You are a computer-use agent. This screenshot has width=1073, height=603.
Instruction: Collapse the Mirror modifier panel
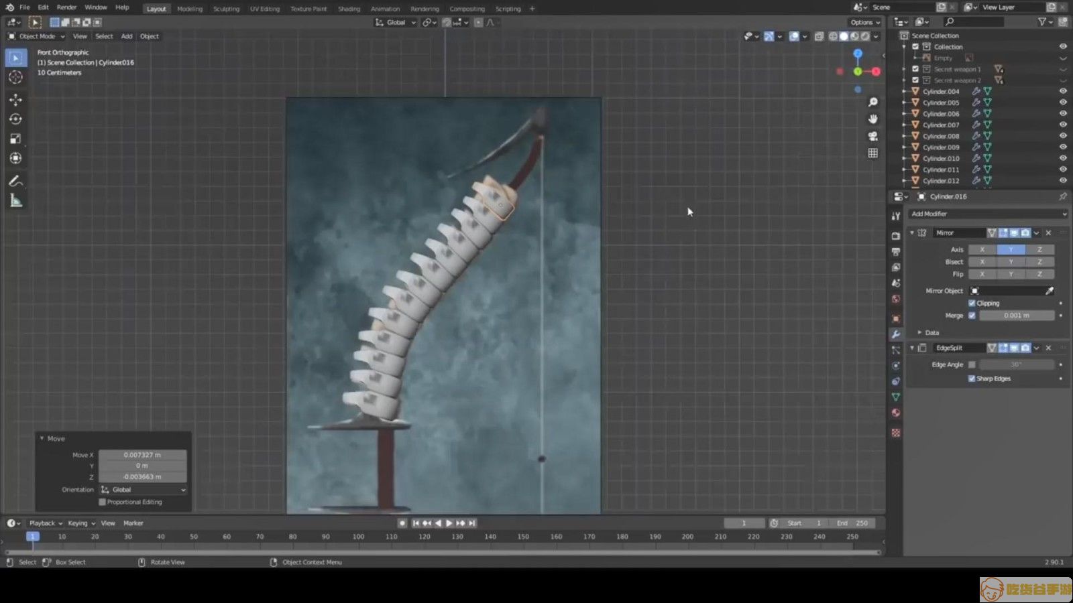click(x=912, y=232)
